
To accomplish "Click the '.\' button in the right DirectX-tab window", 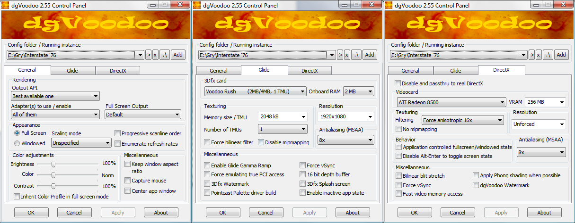I will pyautogui.click(x=548, y=55).
